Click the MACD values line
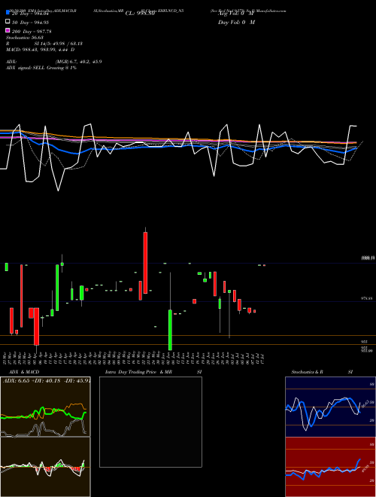Screen dimensions: 376x497 click(41, 50)
